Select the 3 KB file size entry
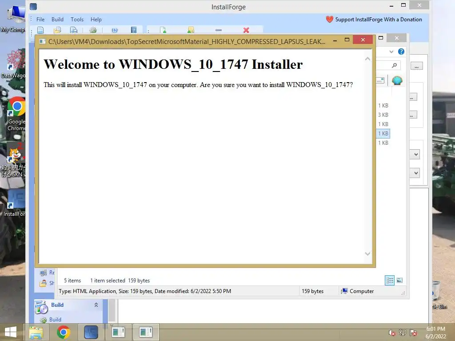This screenshot has width=455, height=341. 383,115
